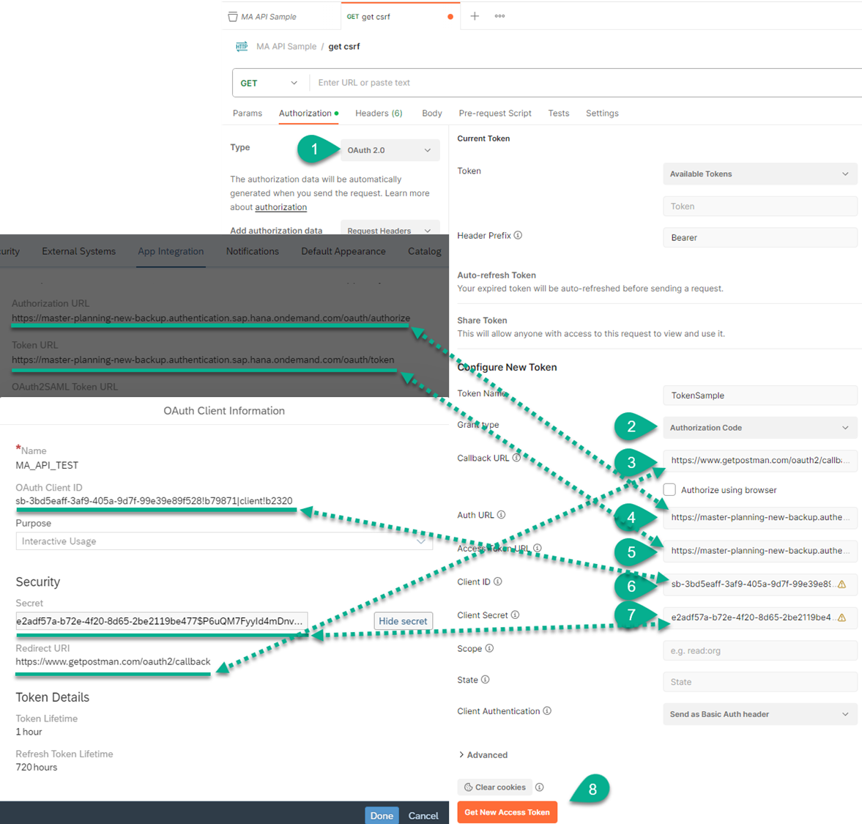Switch to the Body tab

(x=432, y=114)
